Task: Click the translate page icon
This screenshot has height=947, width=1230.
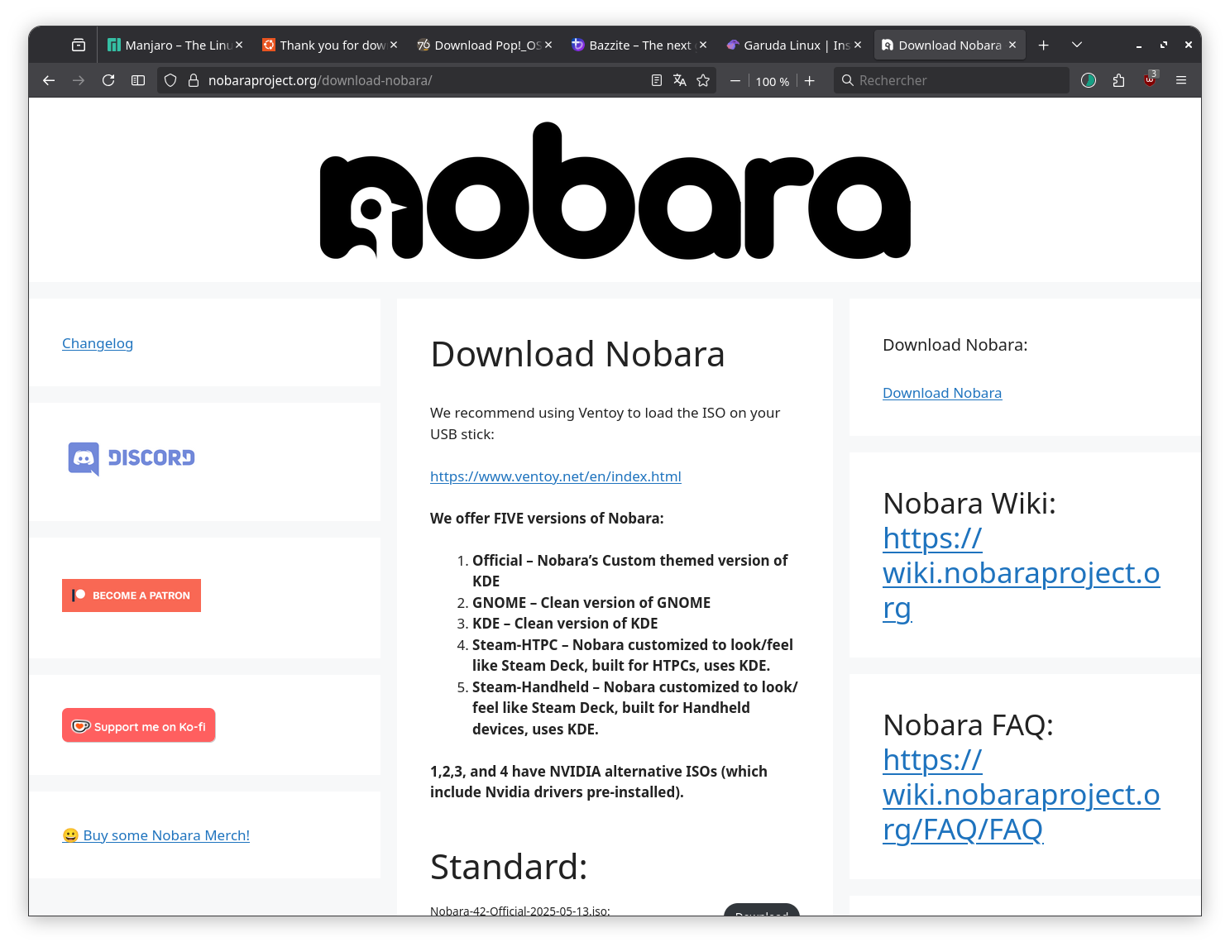Action: coord(680,80)
